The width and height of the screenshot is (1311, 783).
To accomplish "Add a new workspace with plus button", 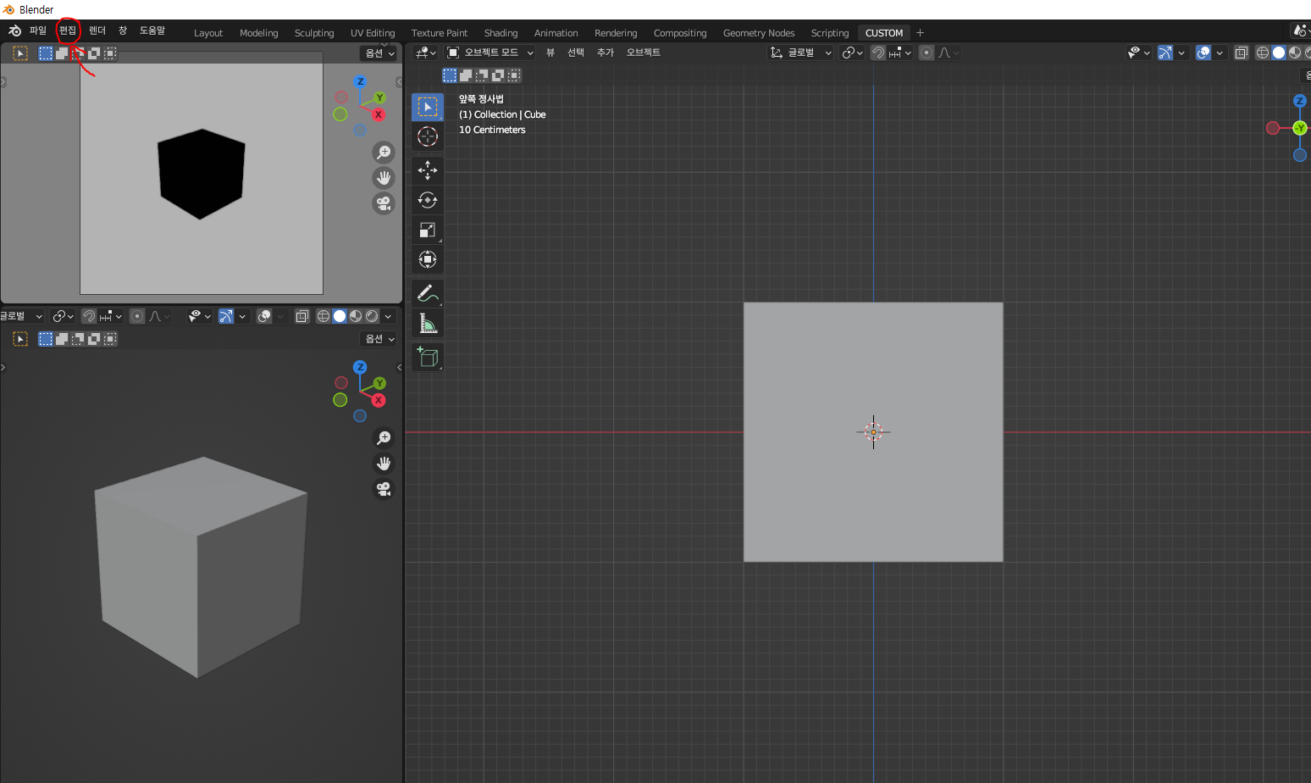I will click(921, 33).
